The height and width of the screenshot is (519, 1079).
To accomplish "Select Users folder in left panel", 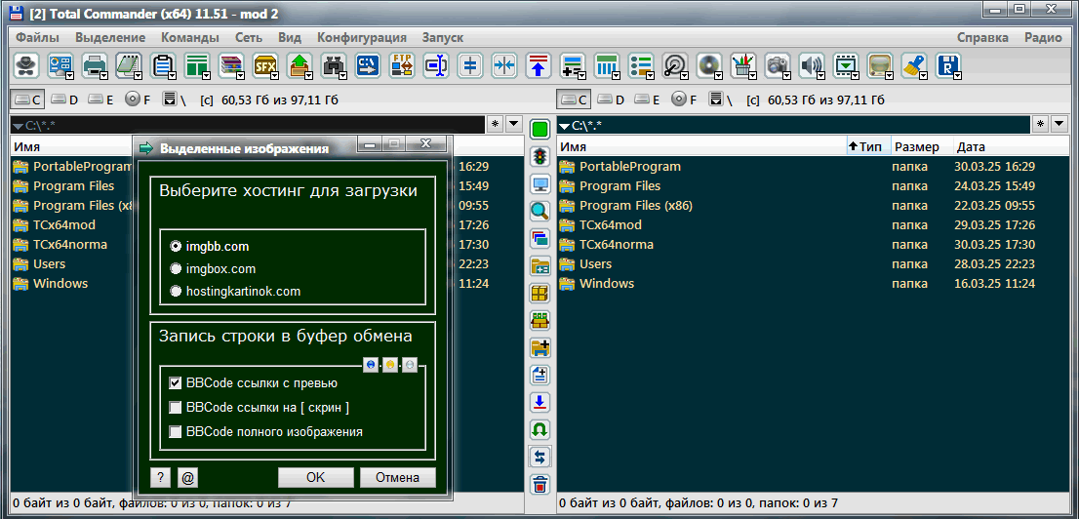I will coord(49,264).
